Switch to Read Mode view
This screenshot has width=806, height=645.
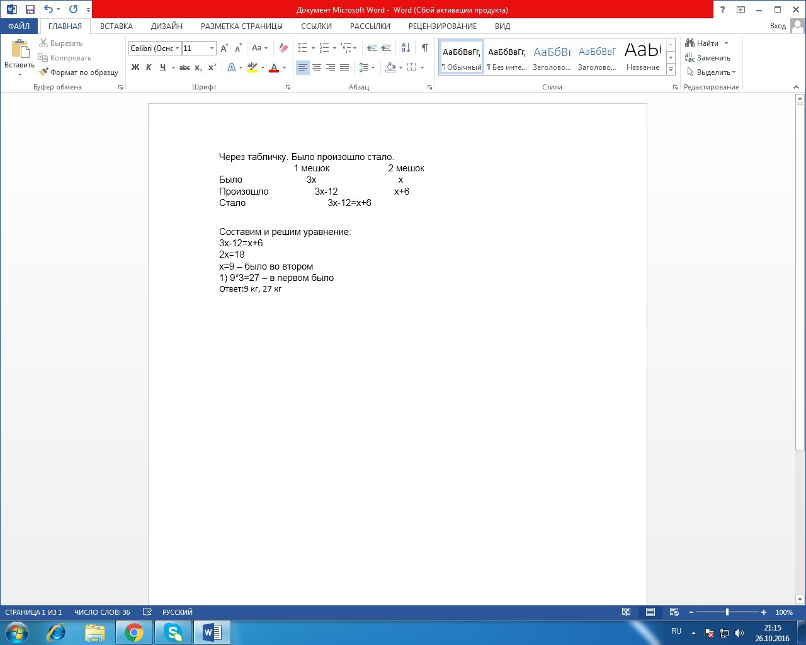point(627,612)
